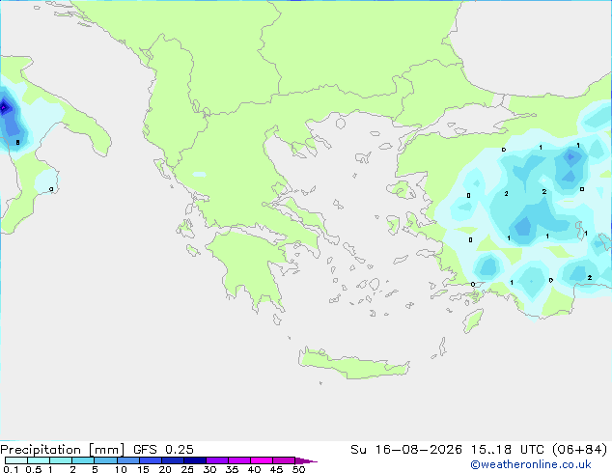The height and width of the screenshot is (473, 612).
Task: Click the 30–35 mm purple legend swatch
Action: click(x=217, y=460)
